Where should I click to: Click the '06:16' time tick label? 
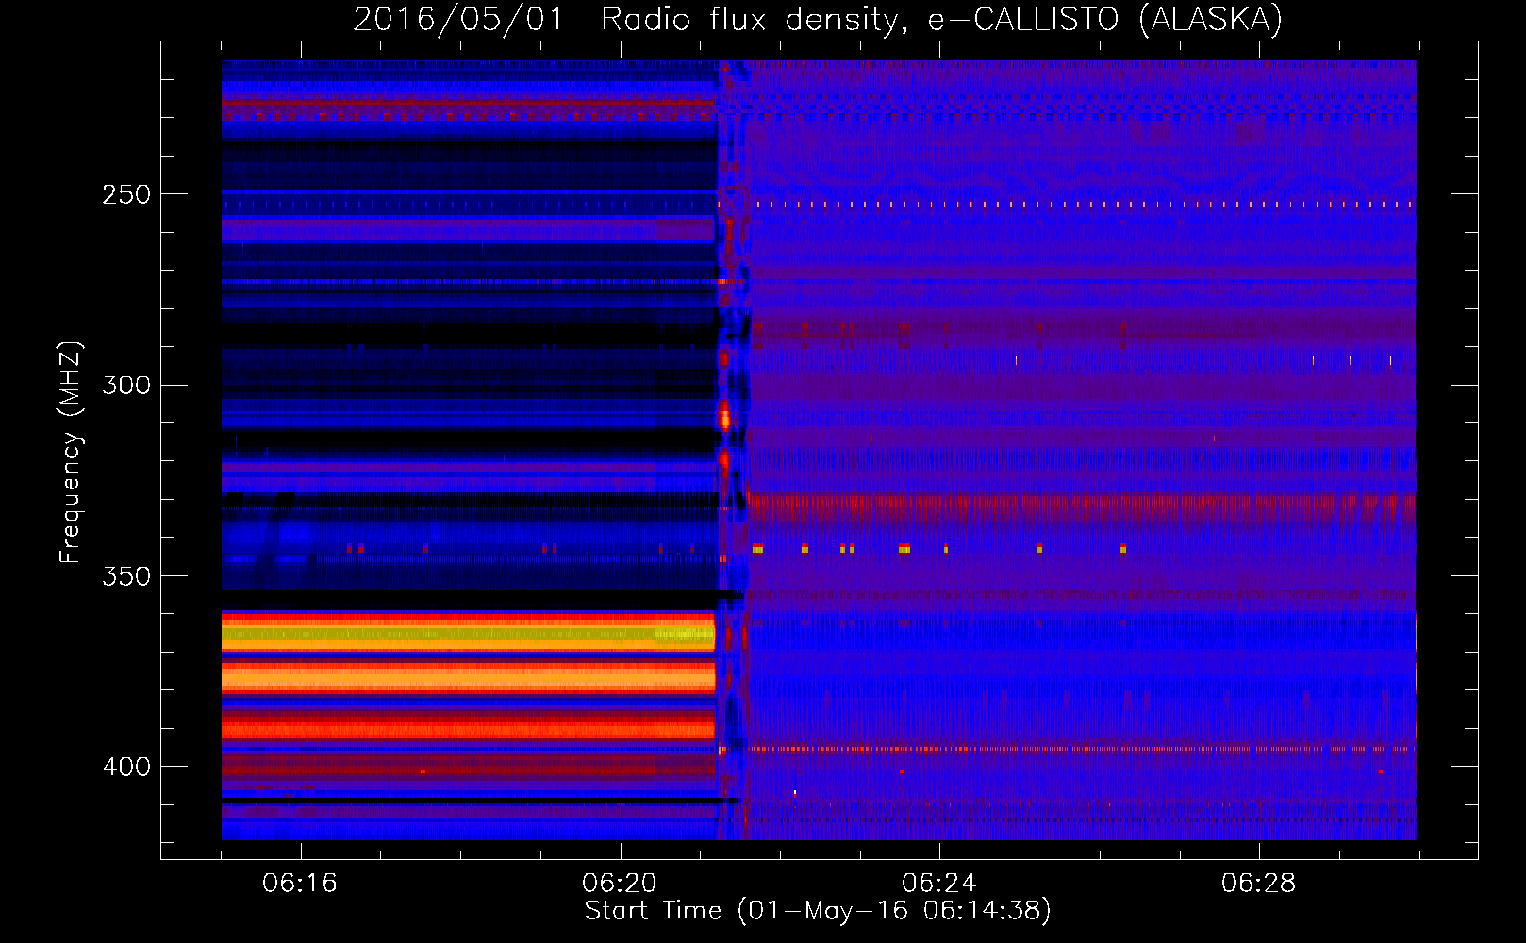click(300, 883)
